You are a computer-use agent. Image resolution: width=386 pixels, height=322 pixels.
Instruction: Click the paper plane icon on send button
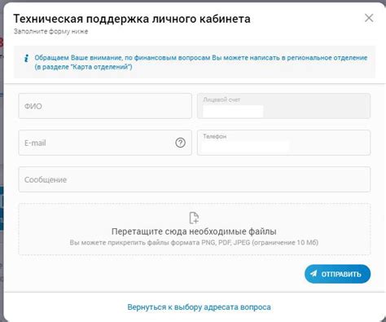coord(314,274)
